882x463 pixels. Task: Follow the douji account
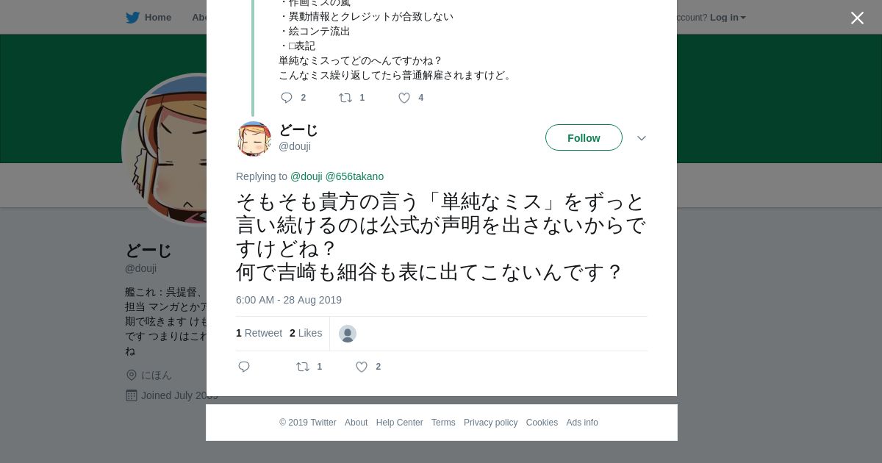click(x=584, y=138)
